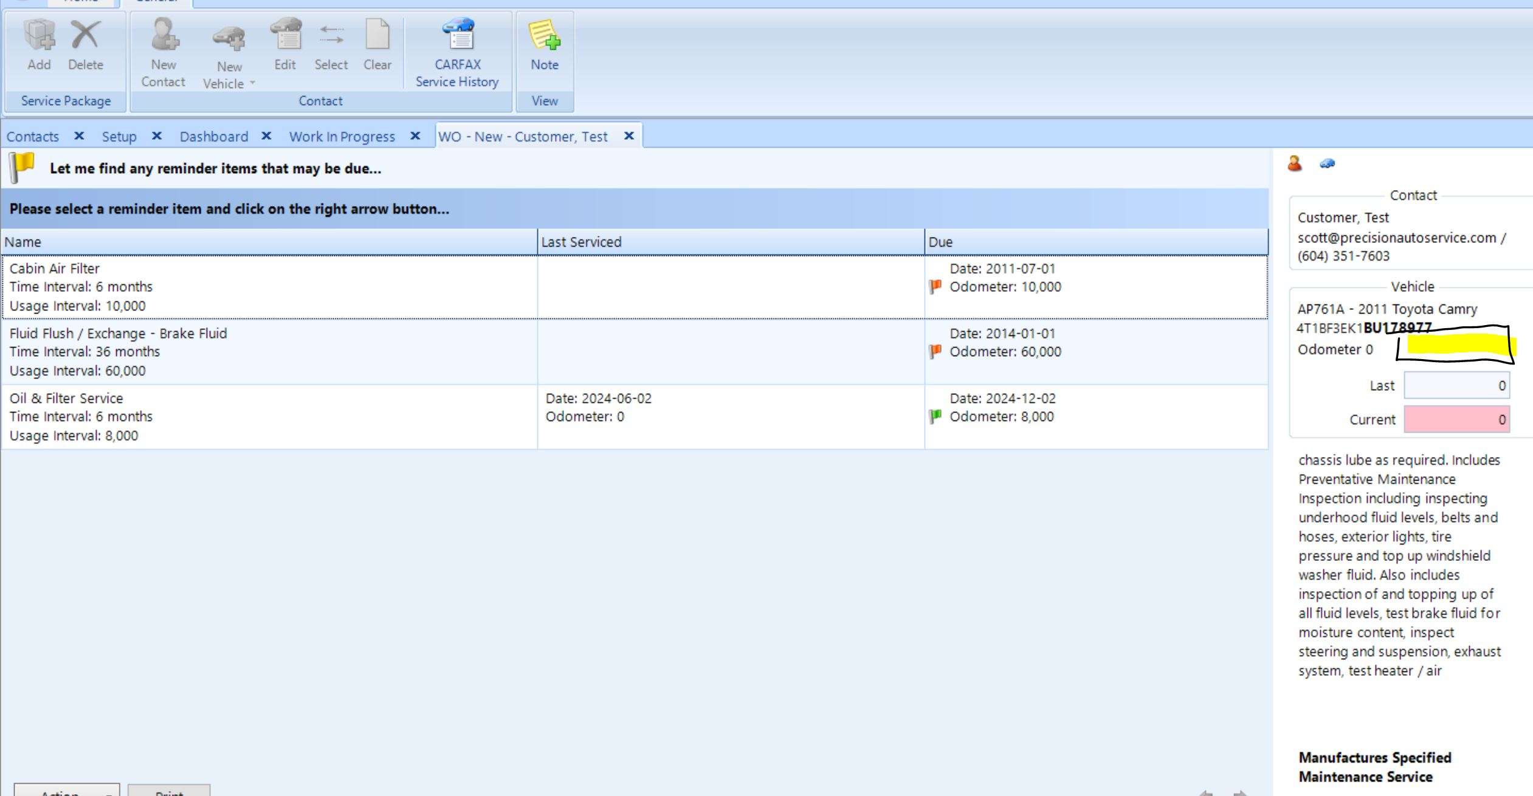Click the pink Current odometer field
The height and width of the screenshot is (796, 1533).
pyautogui.click(x=1456, y=420)
